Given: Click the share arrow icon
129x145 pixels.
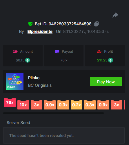Looking at the screenshot, I should point(115,15).
